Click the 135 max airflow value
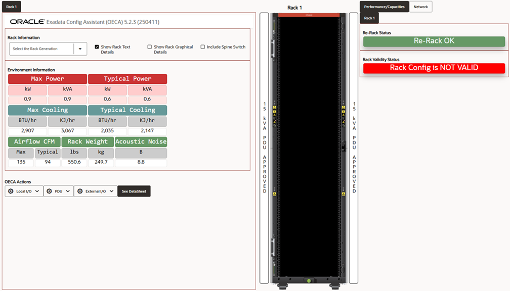 point(21,162)
